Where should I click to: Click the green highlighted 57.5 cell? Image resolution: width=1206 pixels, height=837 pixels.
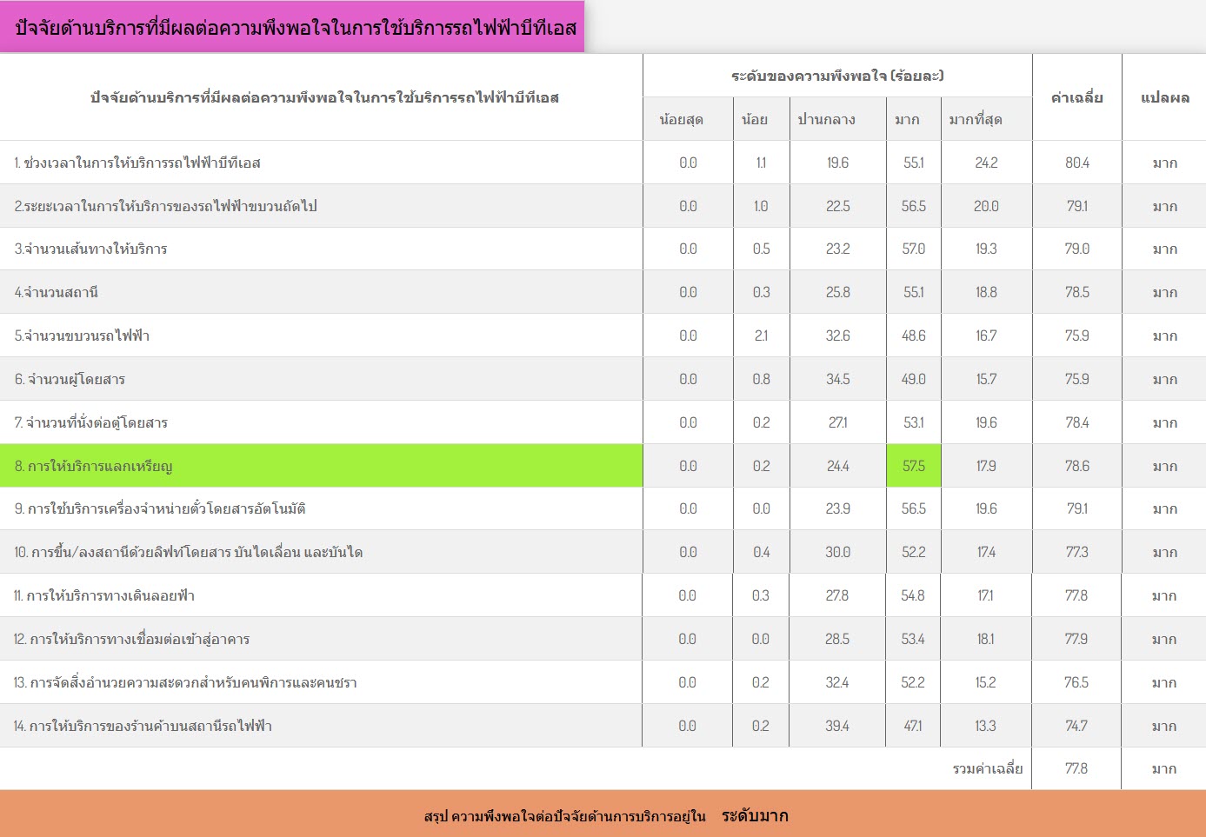913,466
